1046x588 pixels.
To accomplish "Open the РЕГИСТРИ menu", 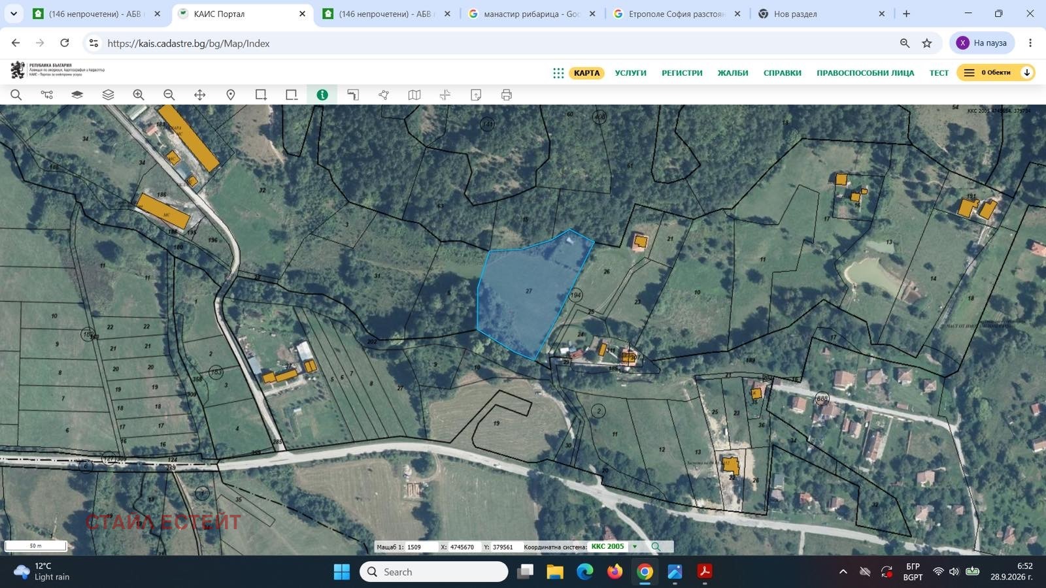I will (x=682, y=73).
